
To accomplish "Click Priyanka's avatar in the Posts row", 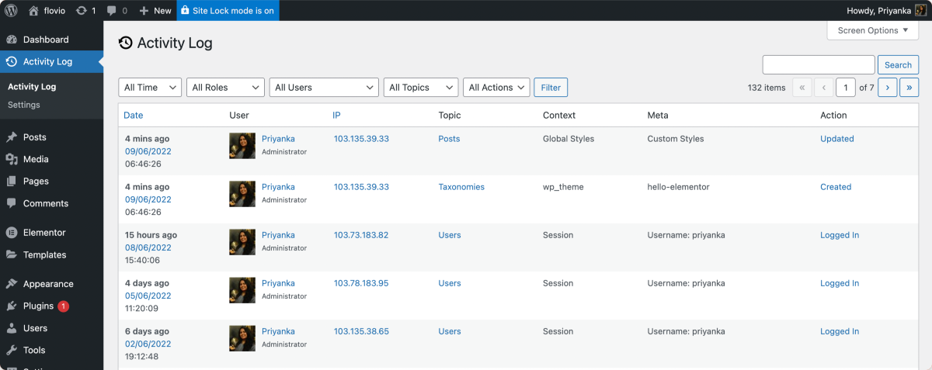I will tap(242, 146).
